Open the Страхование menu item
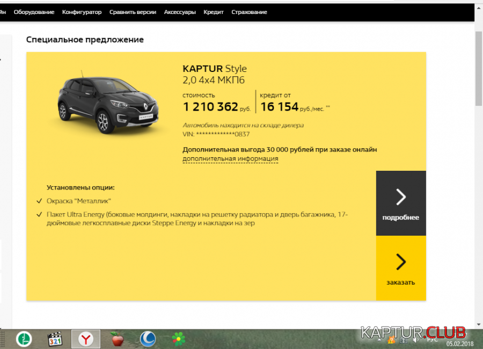The width and height of the screenshot is (483, 349). pos(249,12)
